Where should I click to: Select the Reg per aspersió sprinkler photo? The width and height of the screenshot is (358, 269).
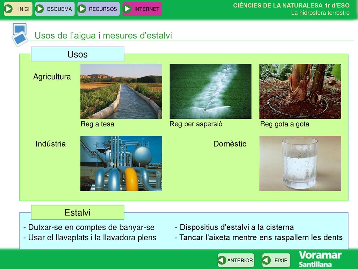click(210, 91)
